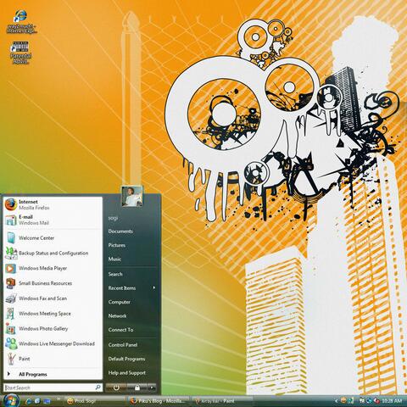Viewport: 407px width, 407px height.
Task: Launch Welcome Center from Start menu
Action: [x=53, y=238]
